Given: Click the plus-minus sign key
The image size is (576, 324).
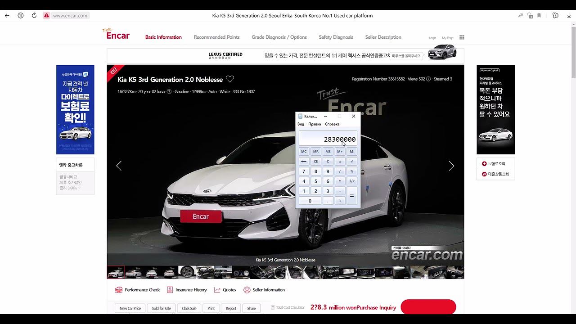Looking at the screenshot, I should point(340,161).
